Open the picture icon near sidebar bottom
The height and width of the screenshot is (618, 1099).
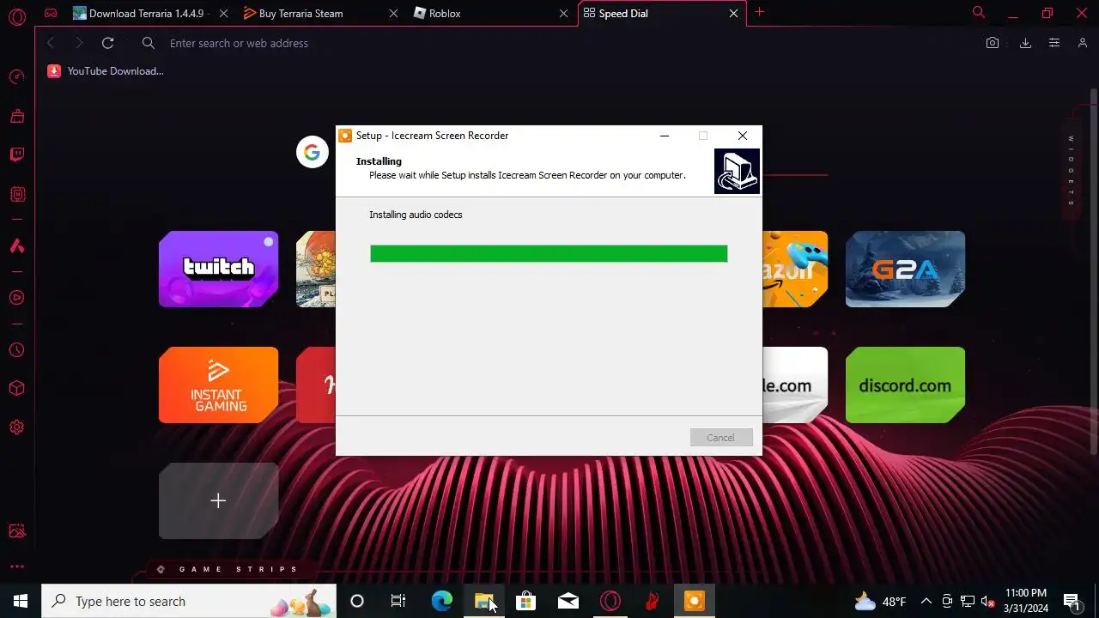tap(16, 531)
